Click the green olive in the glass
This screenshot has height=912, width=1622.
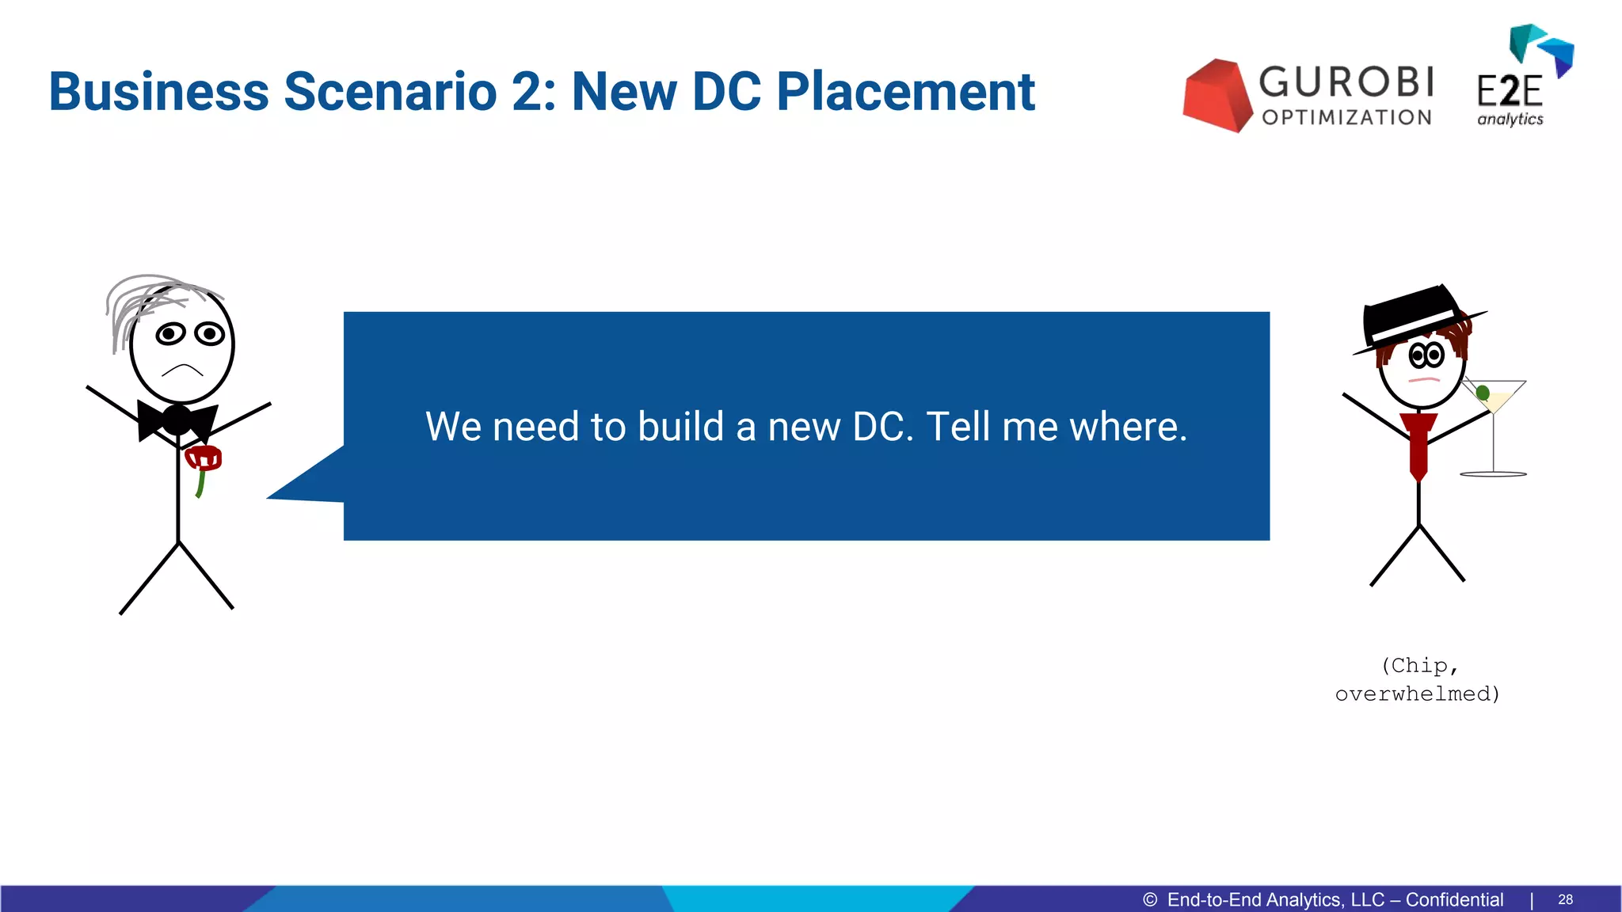click(x=1483, y=393)
